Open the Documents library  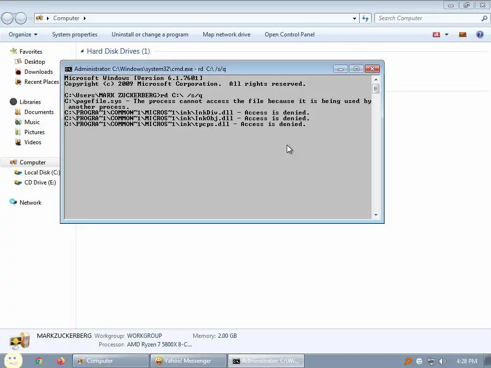[39, 112]
